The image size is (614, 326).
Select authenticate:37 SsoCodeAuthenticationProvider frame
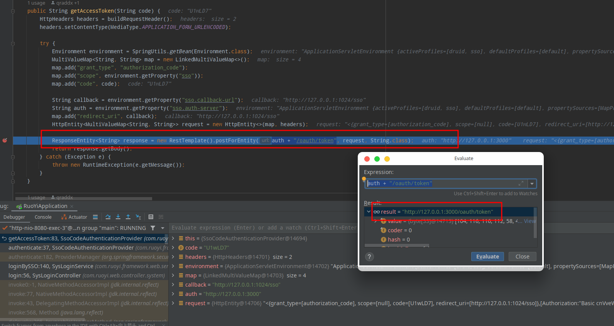(84, 248)
